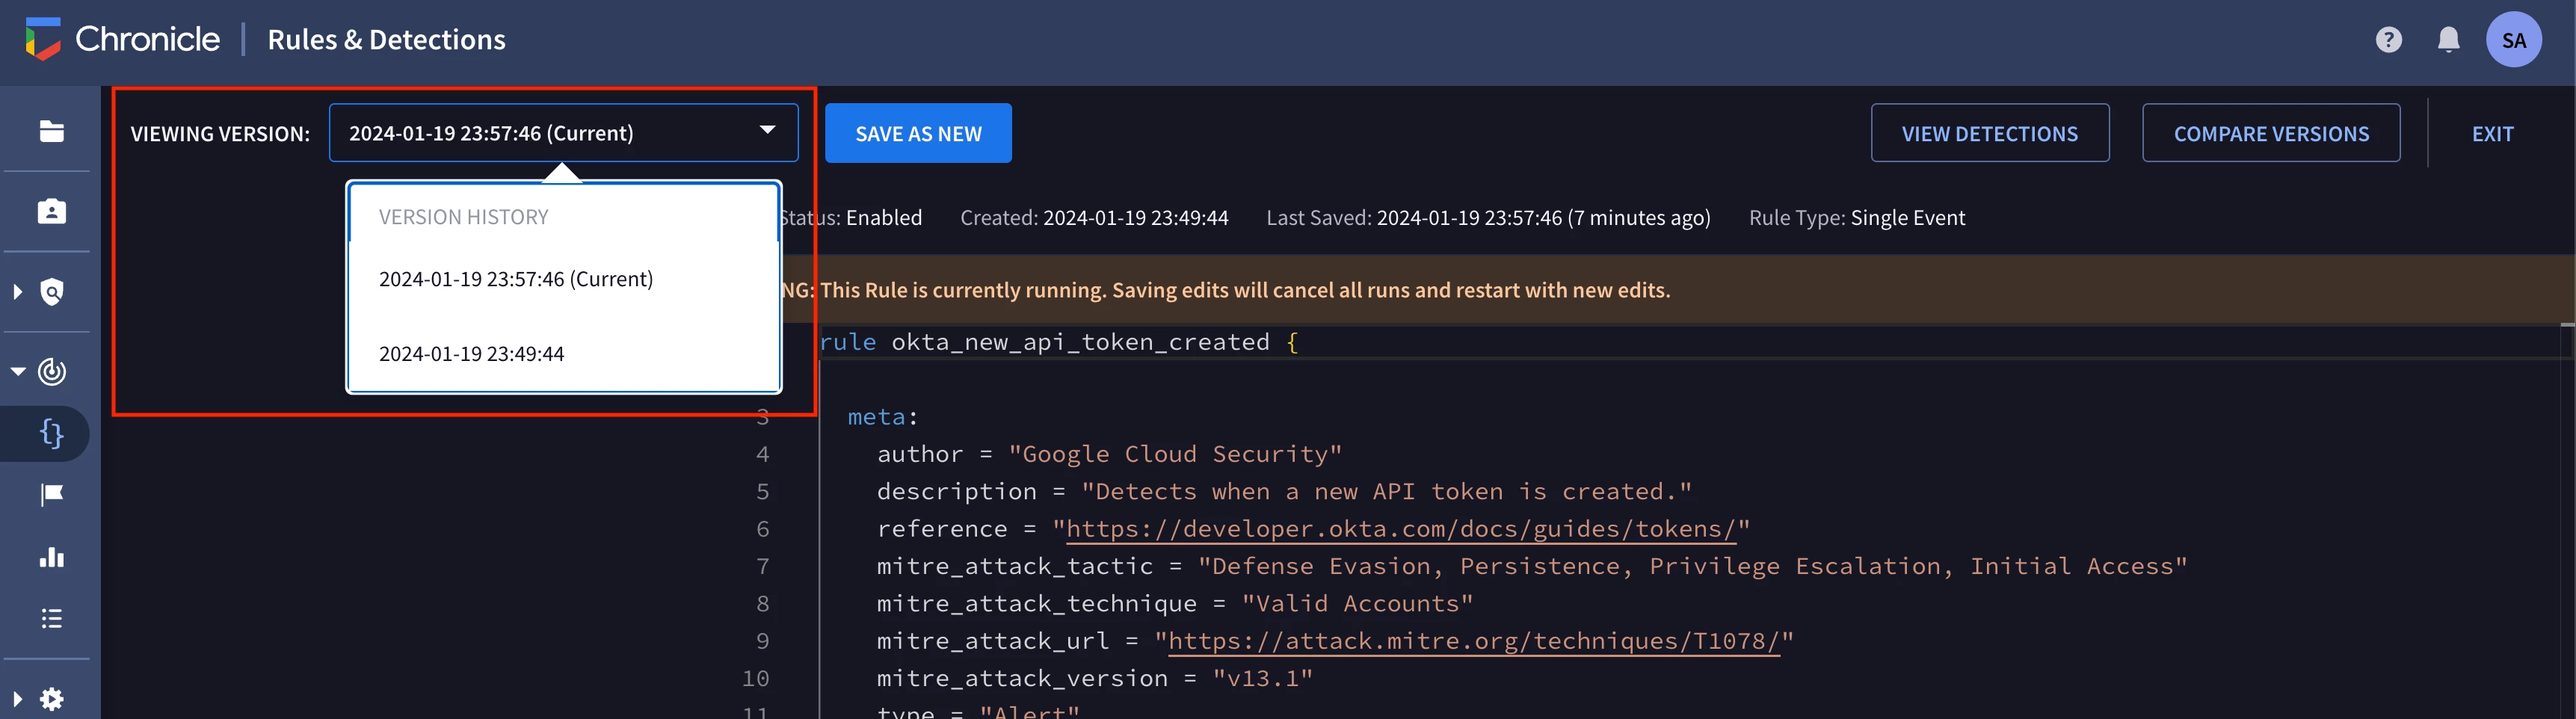The width and height of the screenshot is (2576, 719).
Task: Click the mitre_attack_version "v13.1" value
Action: [x=1262, y=679]
